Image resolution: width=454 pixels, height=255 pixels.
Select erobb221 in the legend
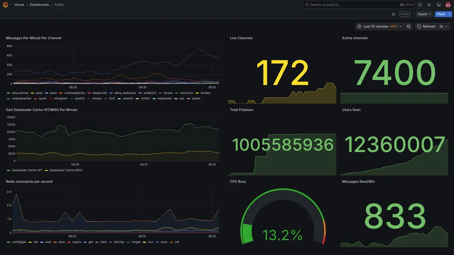pyautogui.click(x=150, y=93)
